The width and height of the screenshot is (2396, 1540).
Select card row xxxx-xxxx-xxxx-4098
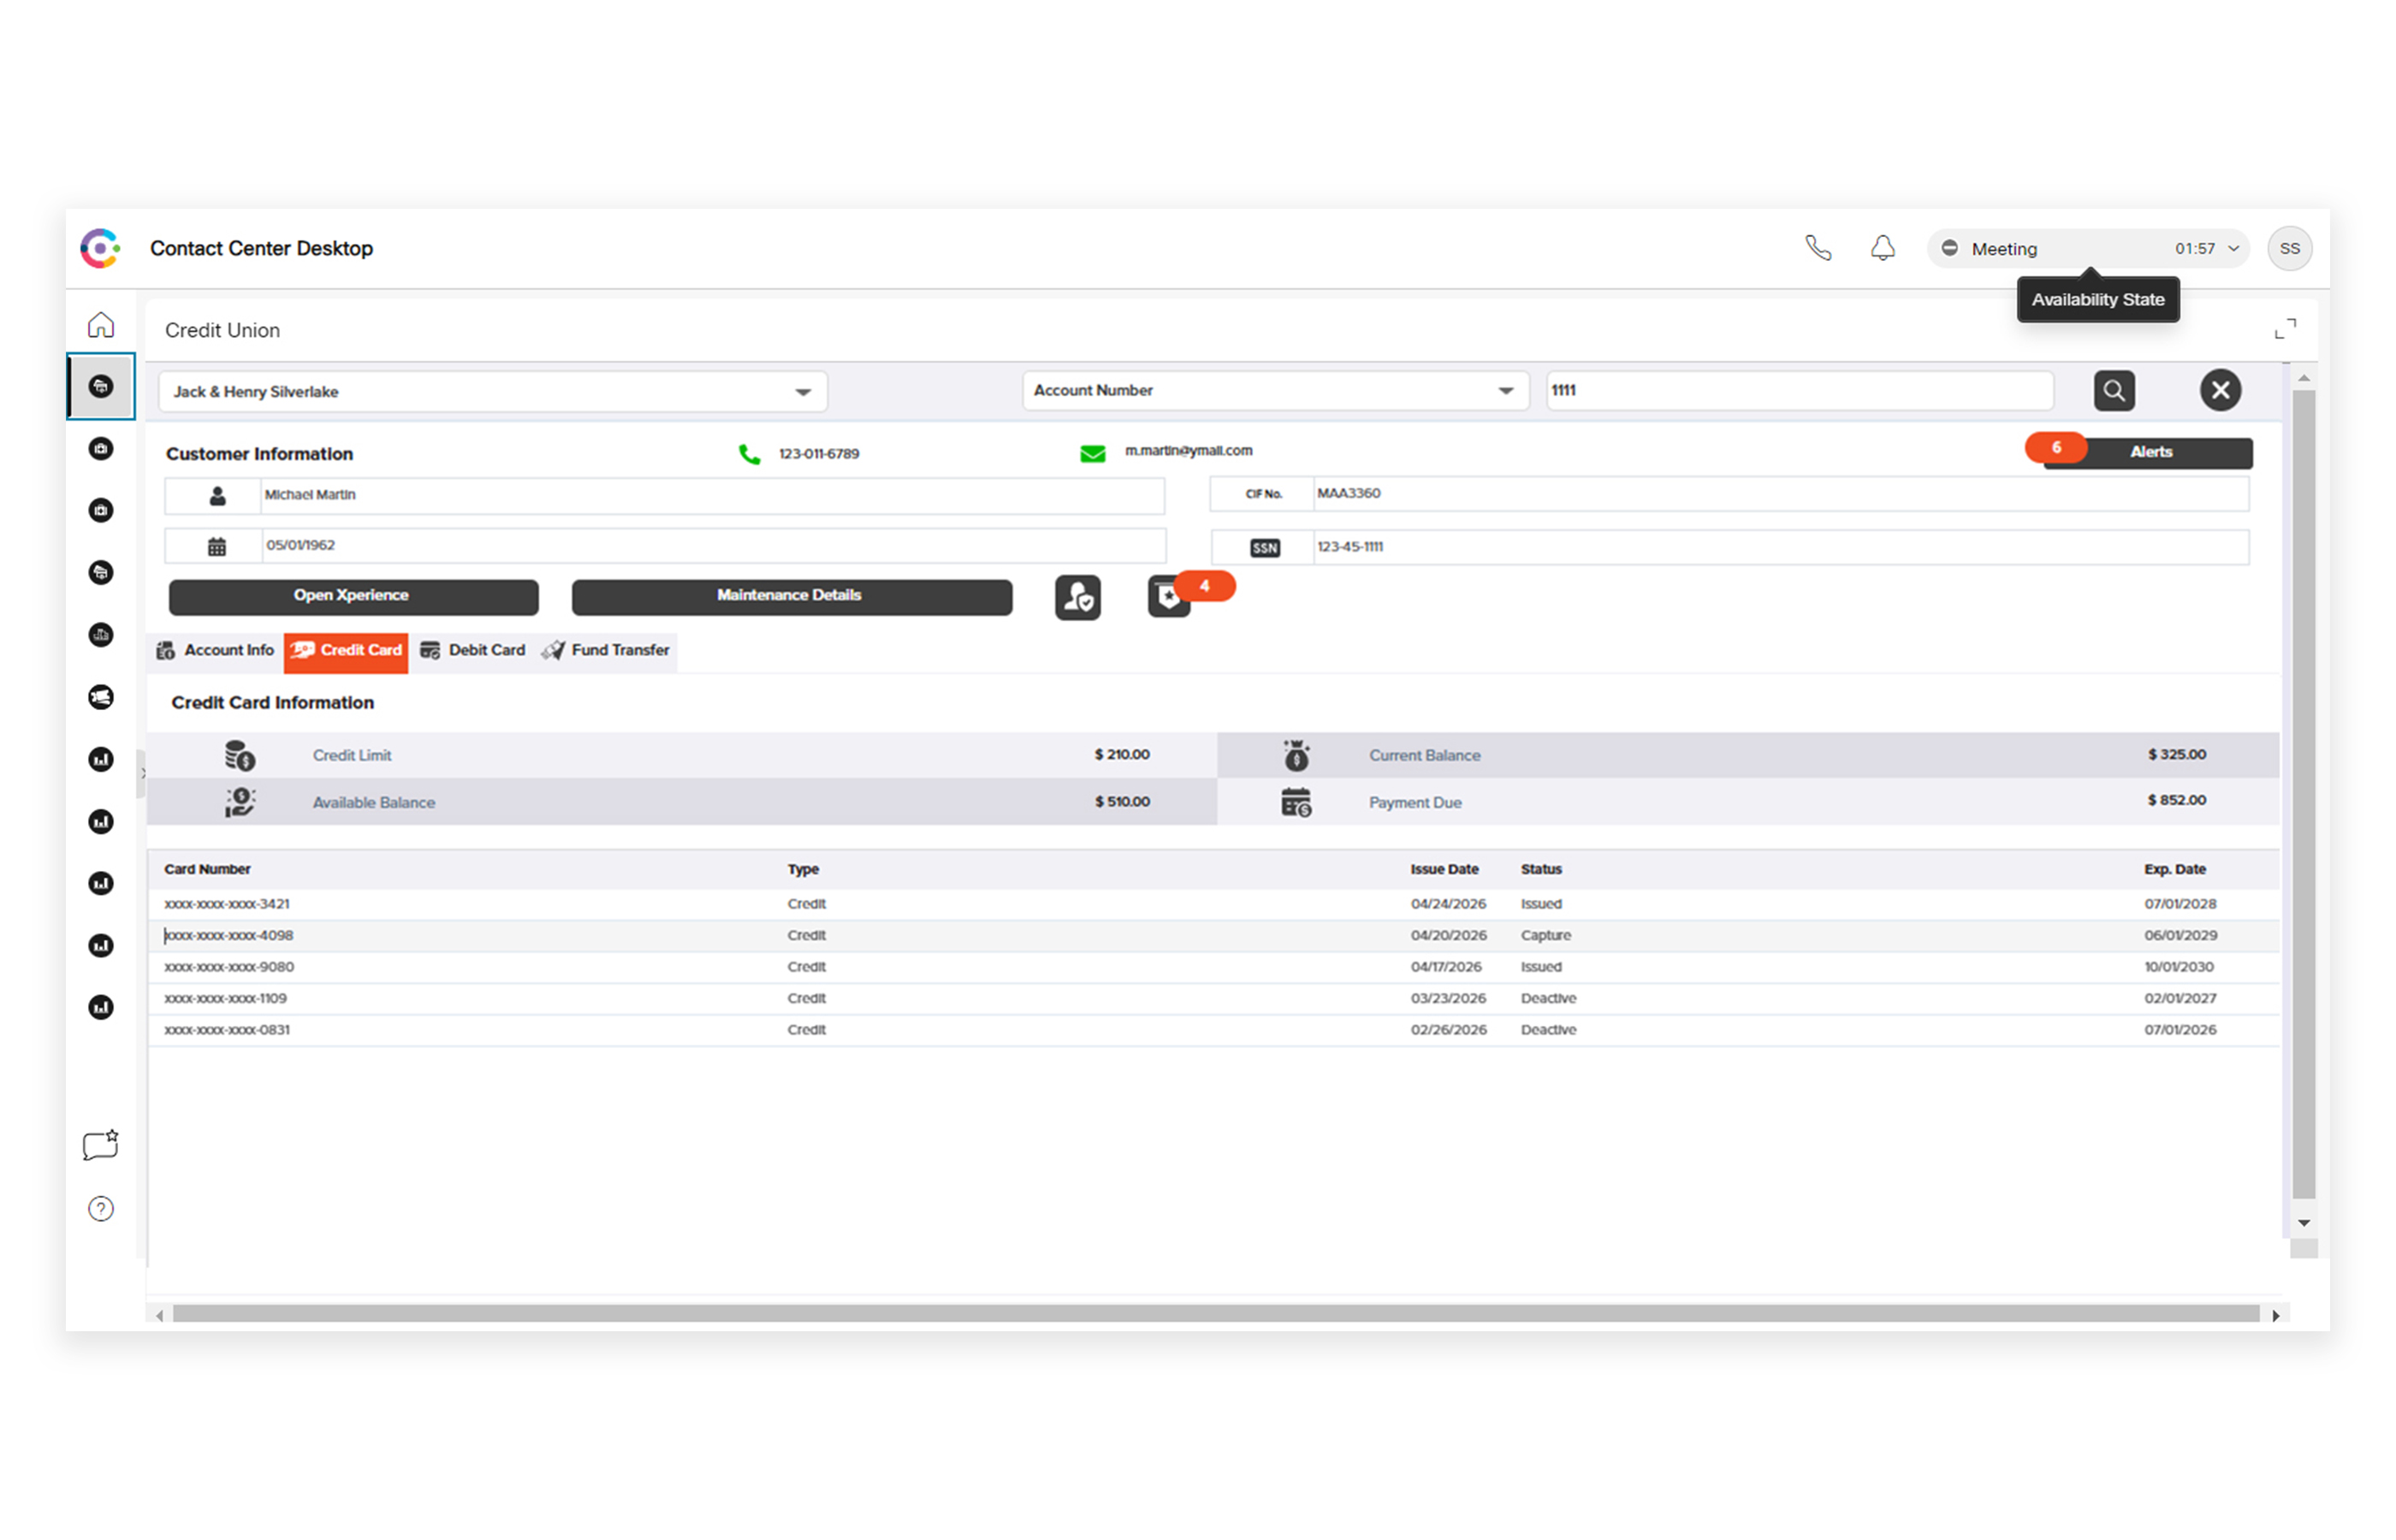point(1213,936)
